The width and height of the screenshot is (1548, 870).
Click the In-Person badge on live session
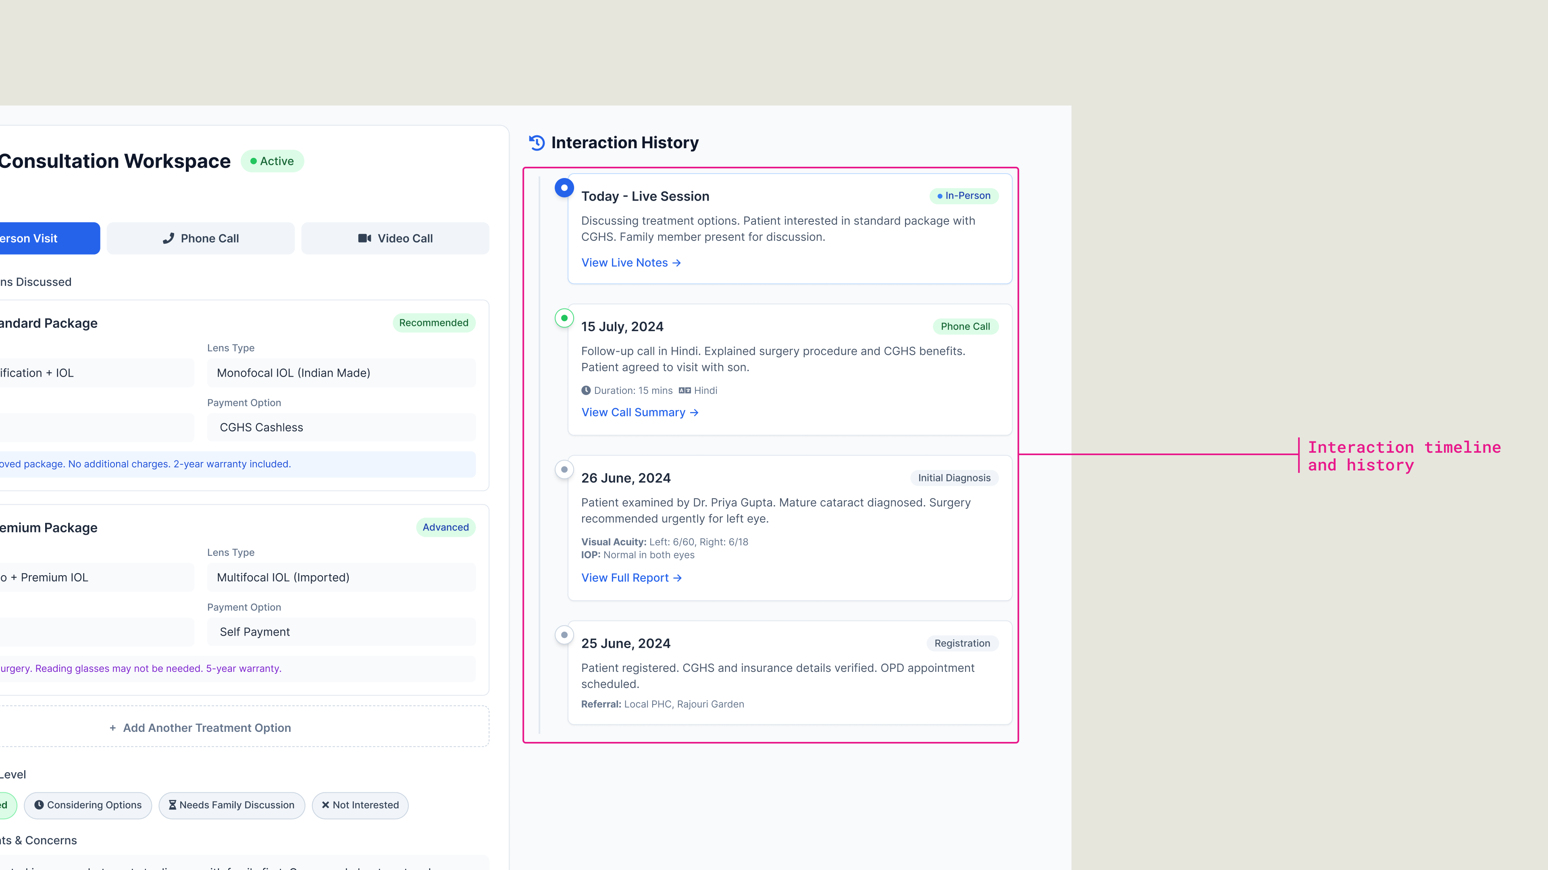tap(964, 196)
